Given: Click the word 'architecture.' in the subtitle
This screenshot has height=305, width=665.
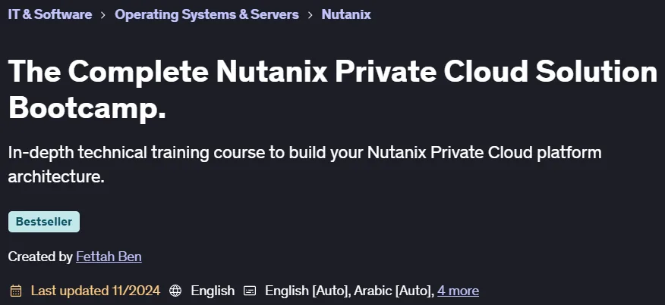Looking at the screenshot, I should [x=56, y=177].
